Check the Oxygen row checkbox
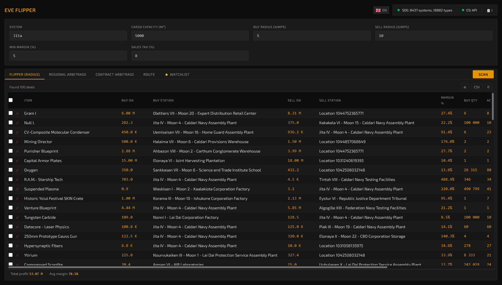The image size is (502, 285). click(x=11, y=170)
